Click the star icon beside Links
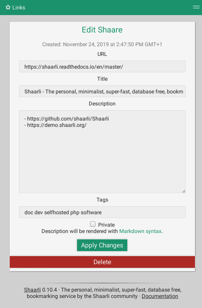The height and width of the screenshot is (308, 202). 8,7
